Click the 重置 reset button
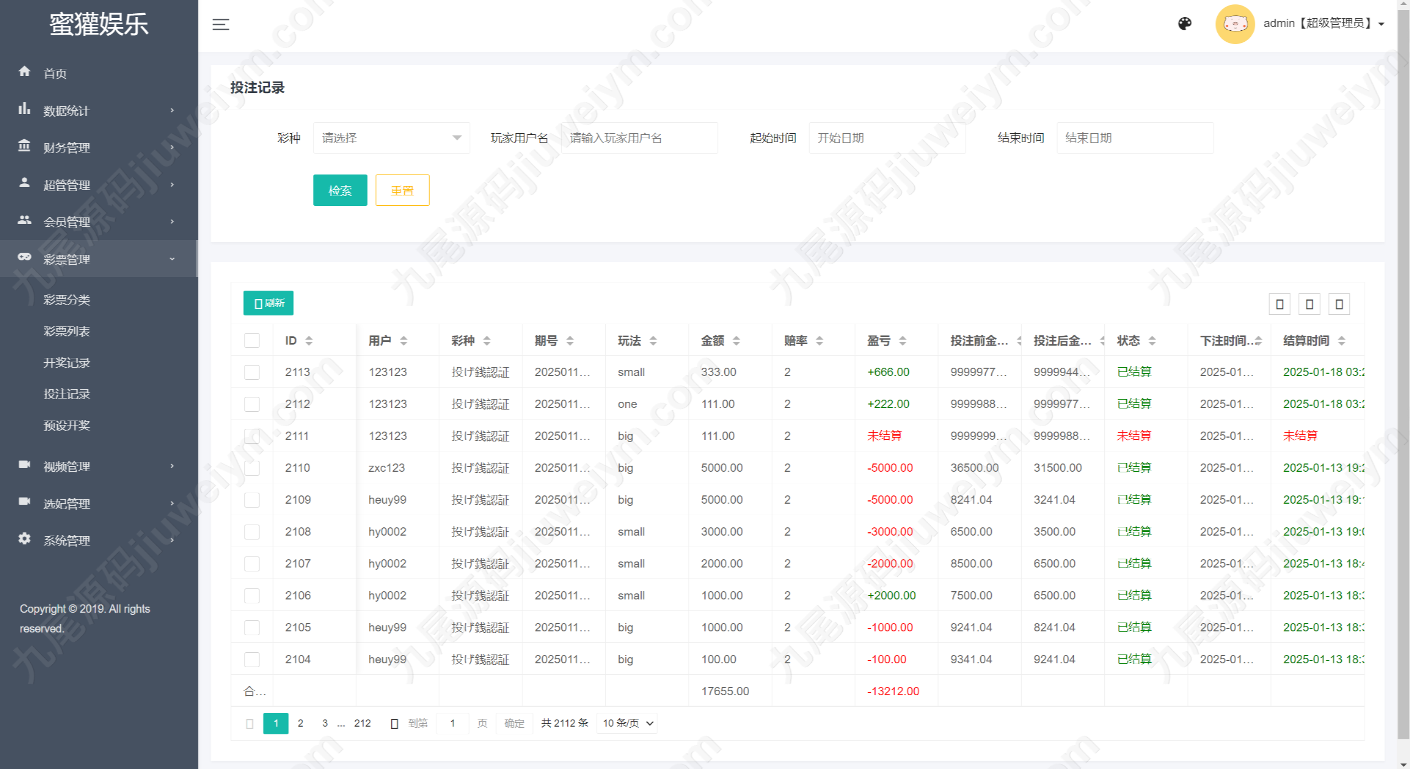1410x769 pixels. click(402, 190)
